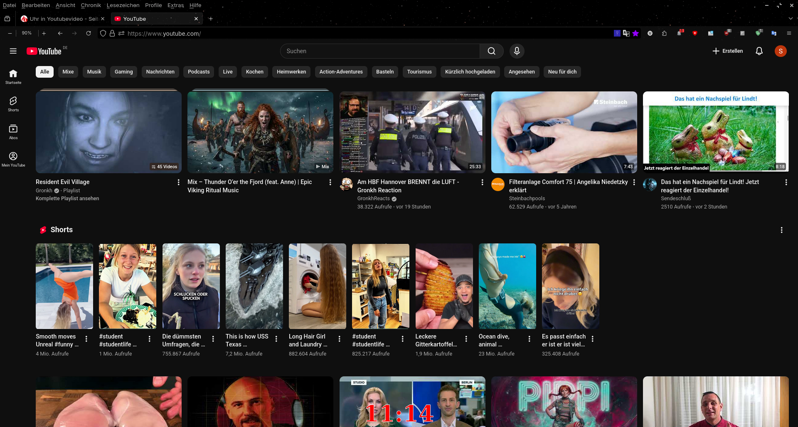Open Mein YouTube in sidebar
This screenshot has width=798, height=427.
(x=13, y=159)
